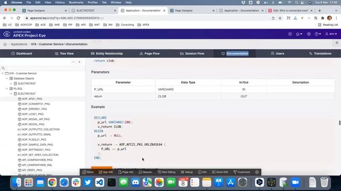
Task: Switch to the Dashboard tab
Action: tap(21, 54)
